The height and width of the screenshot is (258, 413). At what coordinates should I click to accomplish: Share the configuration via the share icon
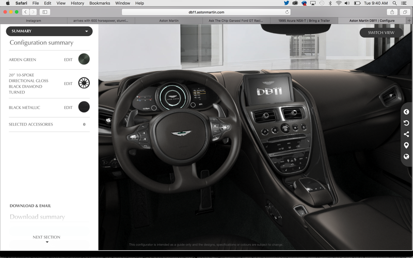click(x=406, y=134)
